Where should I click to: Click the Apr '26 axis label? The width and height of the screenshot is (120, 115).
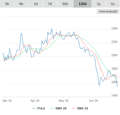click(35, 101)
